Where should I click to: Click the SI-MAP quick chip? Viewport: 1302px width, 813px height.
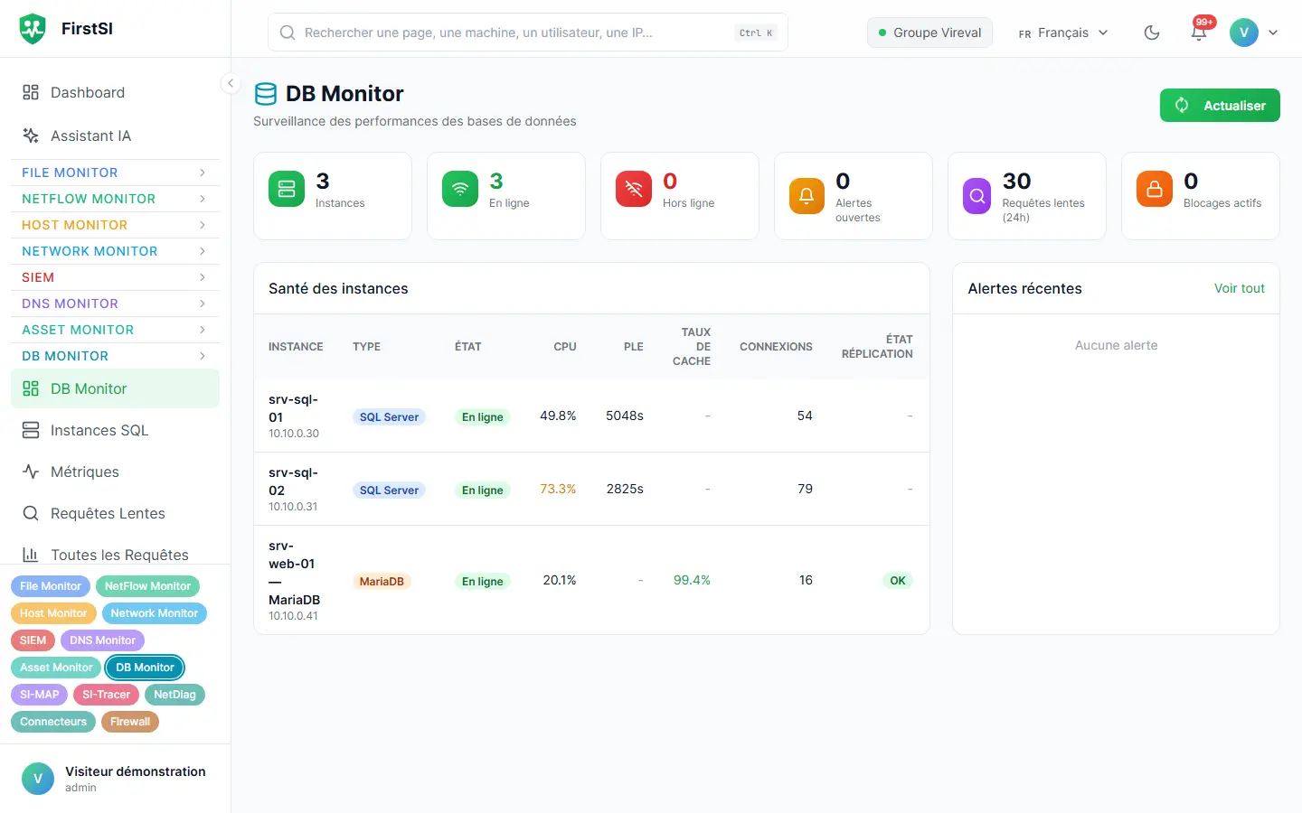click(x=39, y=695)
